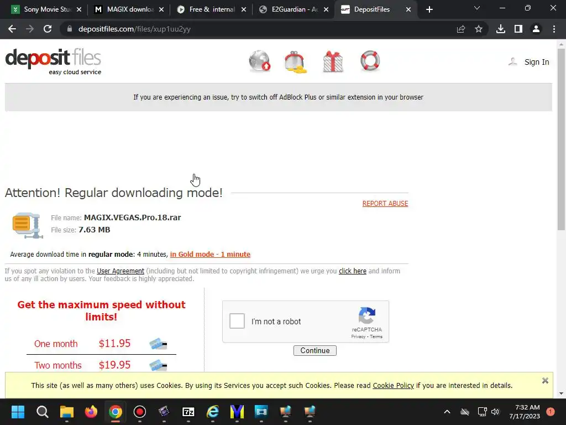Viewport: 566px width, 425px height.
Task: Open the notification badge in taskbar
Action: click(x=550, y=412)
